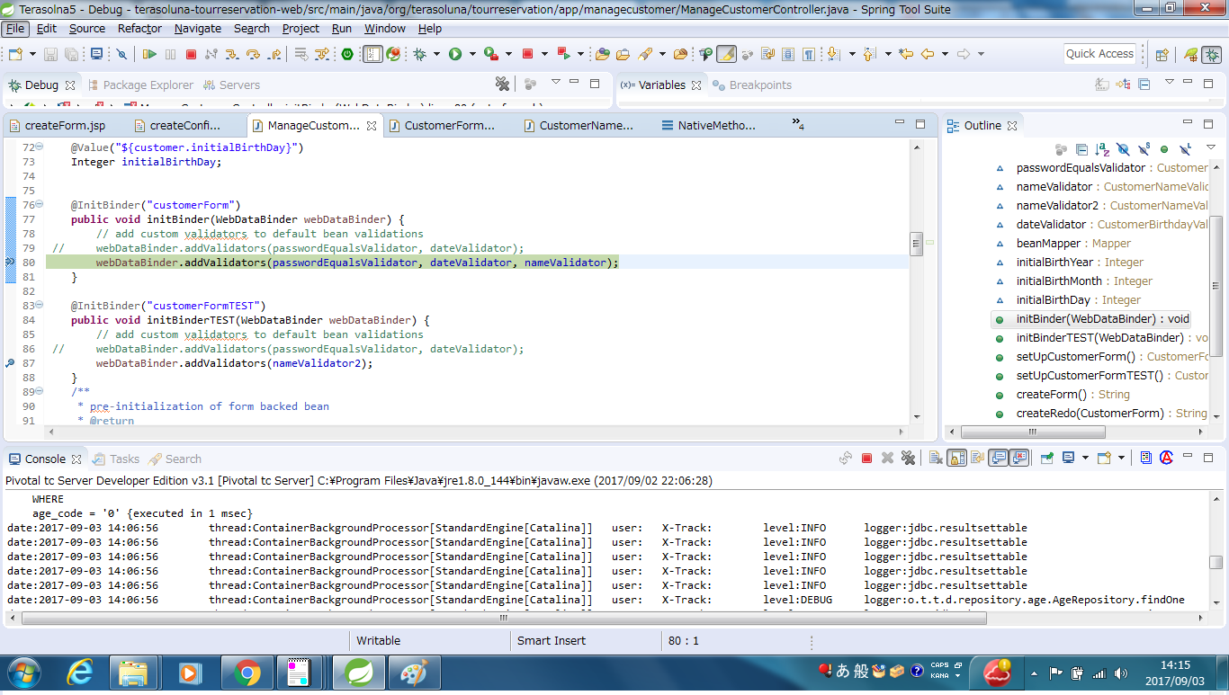Toggle Hide Non-Public Members in Outline
This screenshot has height=695, width=1229.
pyautogui.click(x=1164, y=149)
